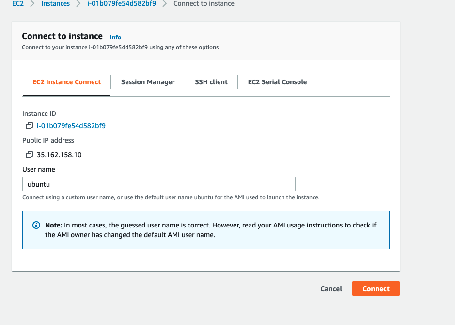Click the 'Connect to instance' breadcrumb item

pos(204,4)
